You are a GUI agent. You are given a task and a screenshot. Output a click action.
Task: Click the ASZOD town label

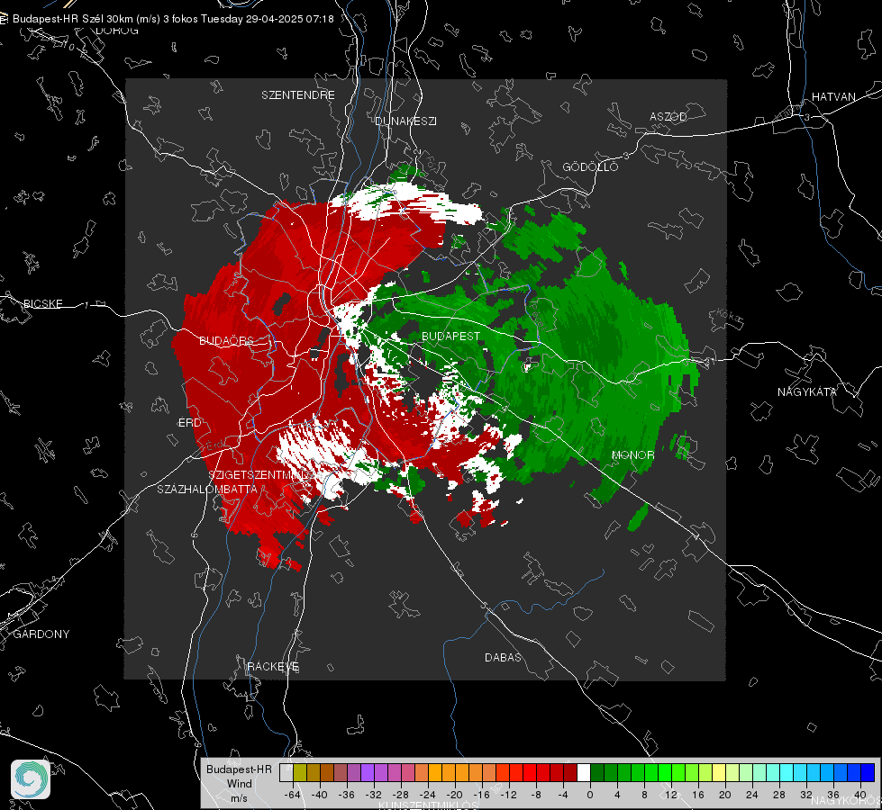pyautogui.click(x=668, y=116)
